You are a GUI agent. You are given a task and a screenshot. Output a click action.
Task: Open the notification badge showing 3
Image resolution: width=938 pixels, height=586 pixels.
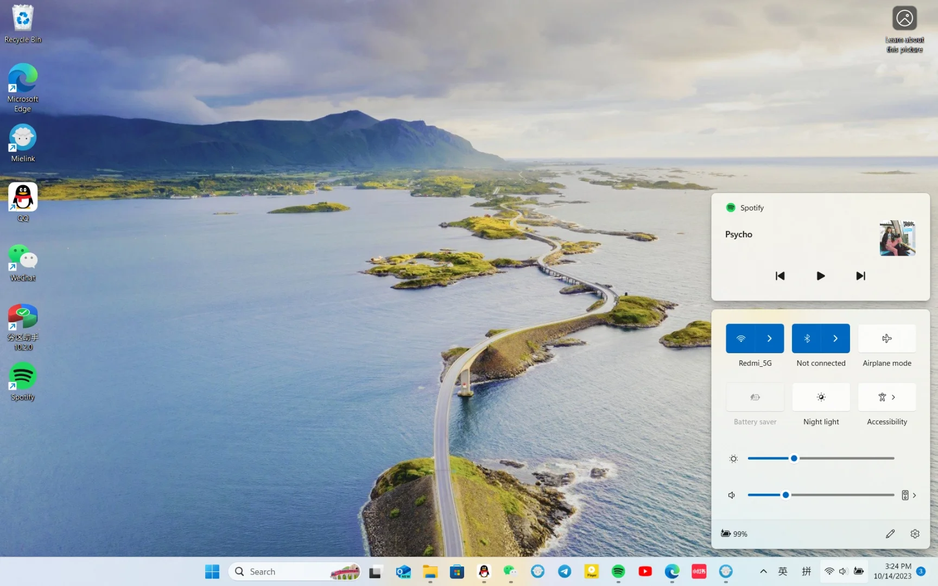(921, 571)
